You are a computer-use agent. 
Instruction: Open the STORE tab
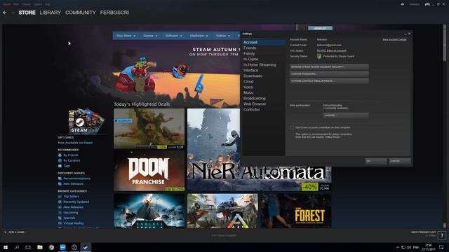click(x=27, y=13)
